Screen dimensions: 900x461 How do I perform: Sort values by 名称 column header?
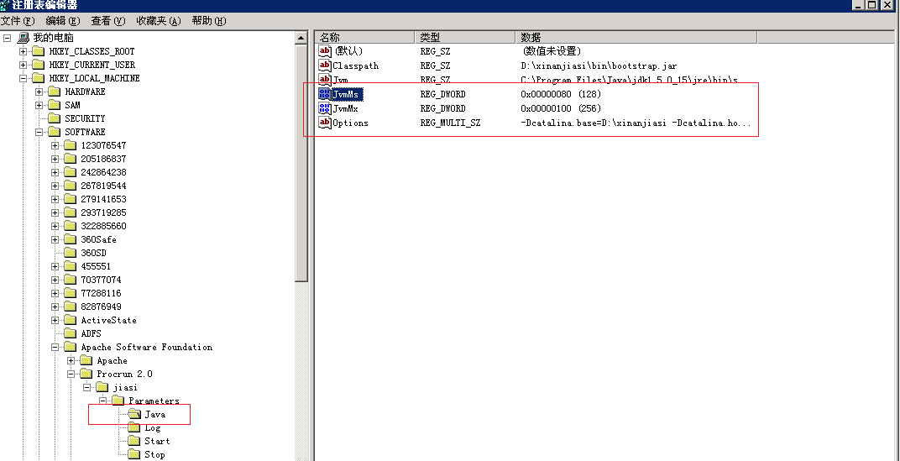365,37
